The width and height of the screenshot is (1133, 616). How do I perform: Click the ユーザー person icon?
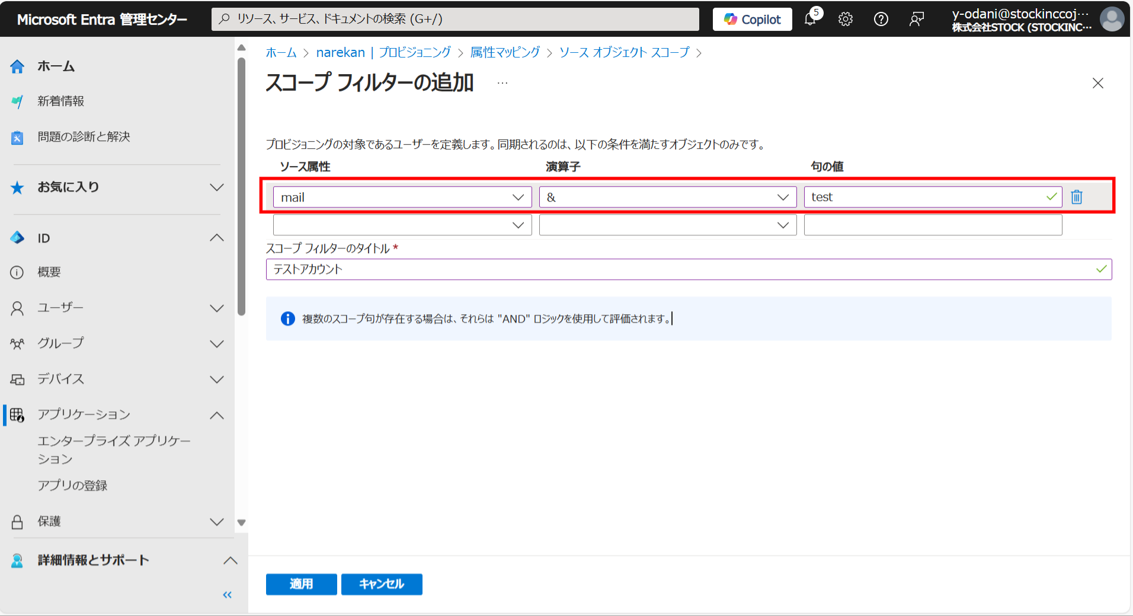tap(17, 308)
